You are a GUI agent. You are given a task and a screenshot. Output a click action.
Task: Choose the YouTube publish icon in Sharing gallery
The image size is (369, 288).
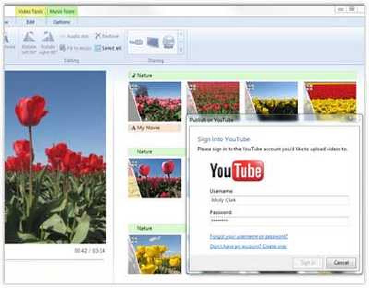(x=136, y=42)
